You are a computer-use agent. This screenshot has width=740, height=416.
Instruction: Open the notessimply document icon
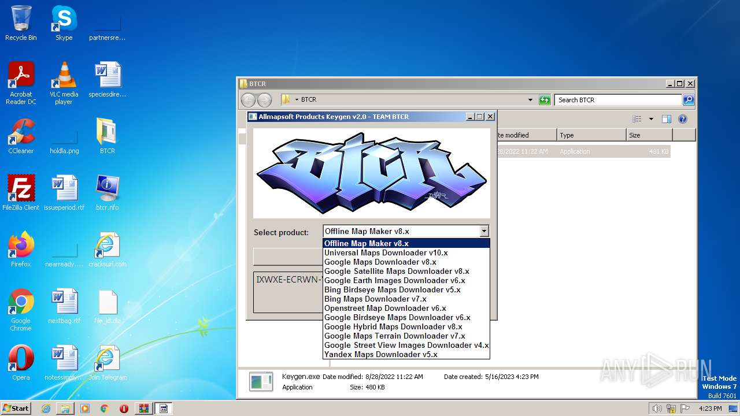(x=64, y=363)
